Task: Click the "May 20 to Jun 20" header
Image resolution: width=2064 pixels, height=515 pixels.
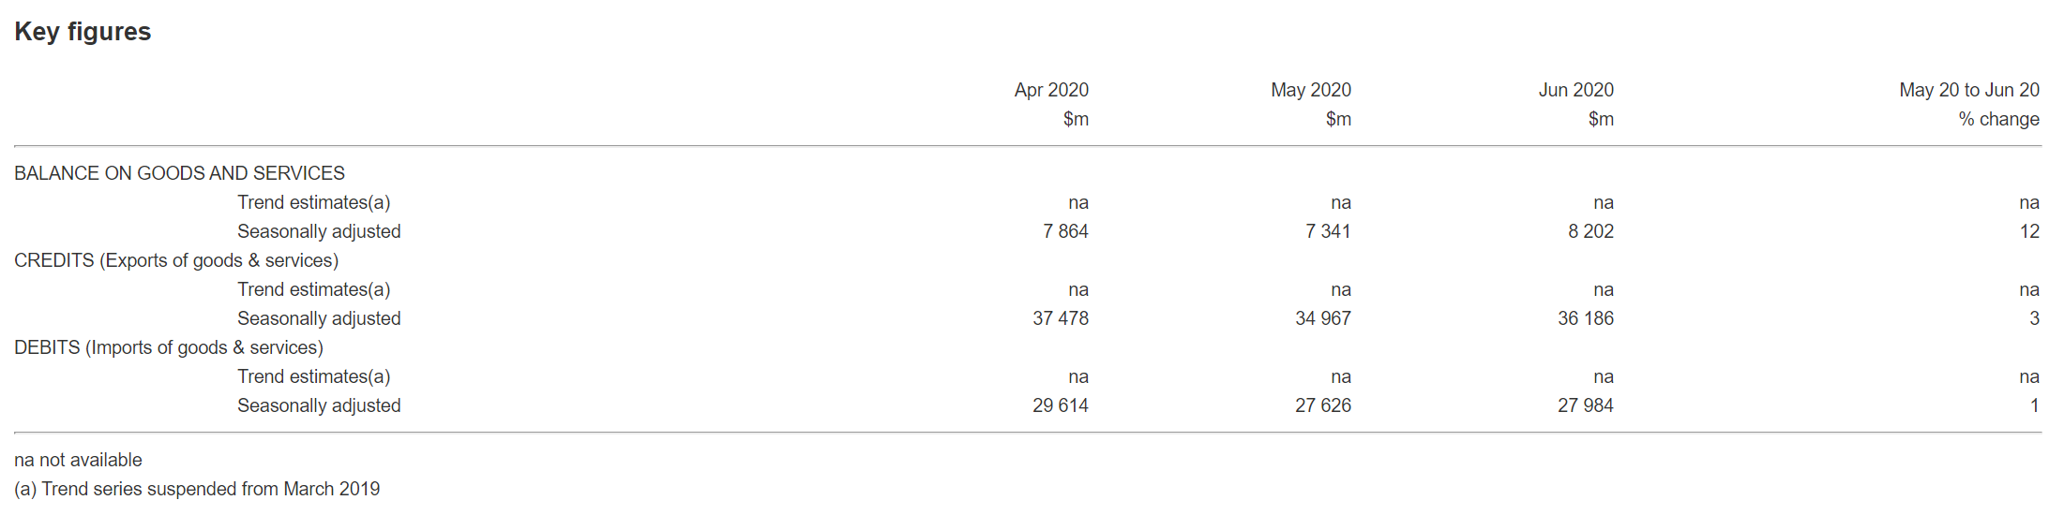Action: (1968, 90)
